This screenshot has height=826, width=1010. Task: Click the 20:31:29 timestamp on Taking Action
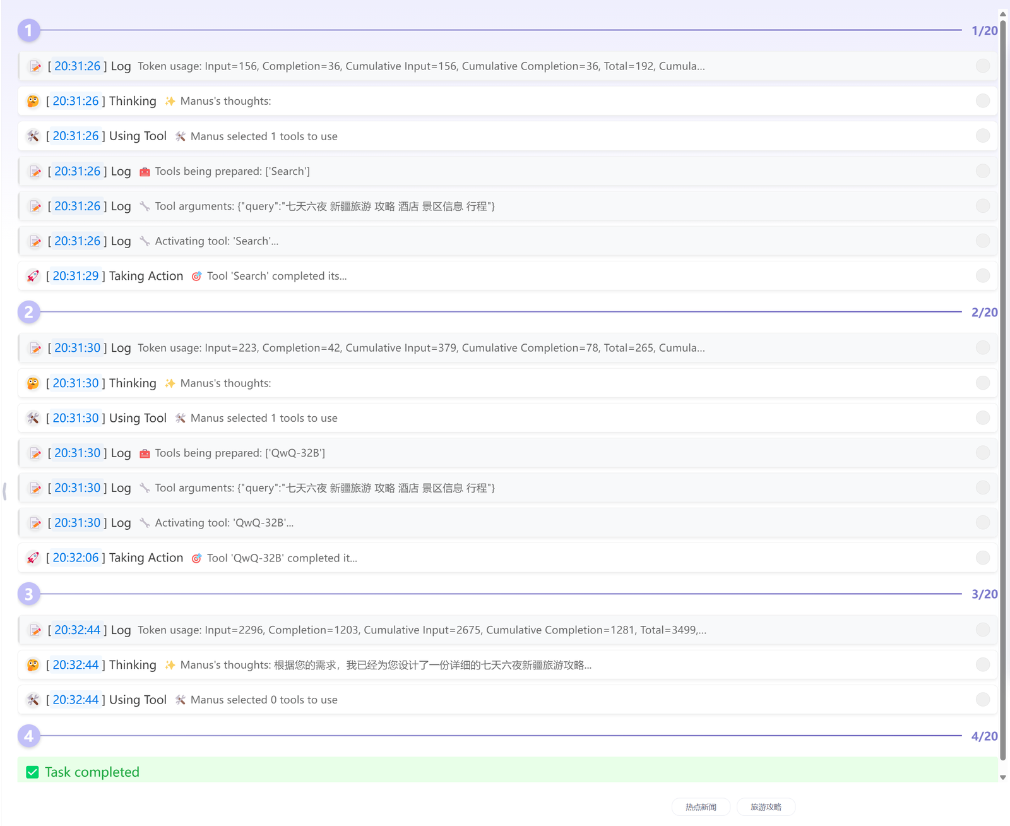75,276
